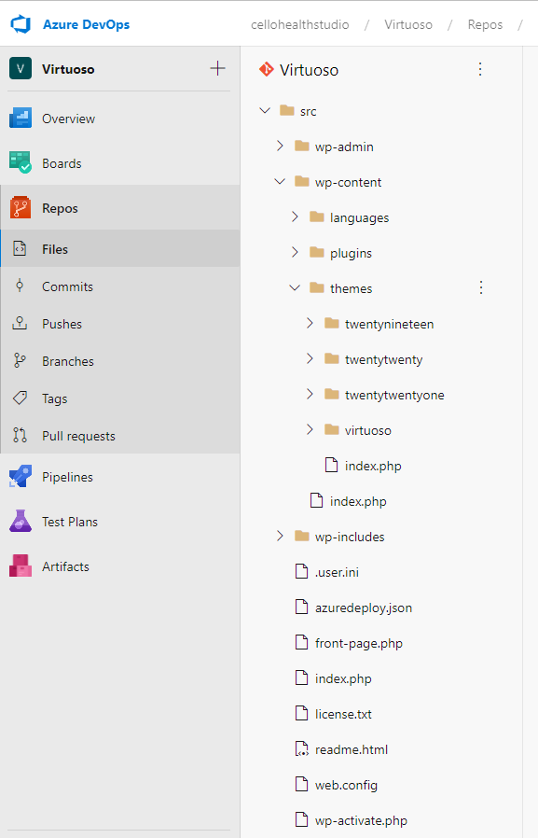Open the Artifacts package icon
The height and width of the screenshot is (838, 538).
pyautogui.click(x=21, y=566)
